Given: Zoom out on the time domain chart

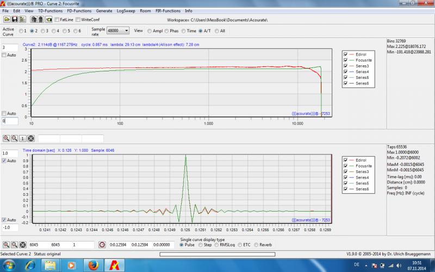Looking at the screenshot, I should click(x=15, y=245).
